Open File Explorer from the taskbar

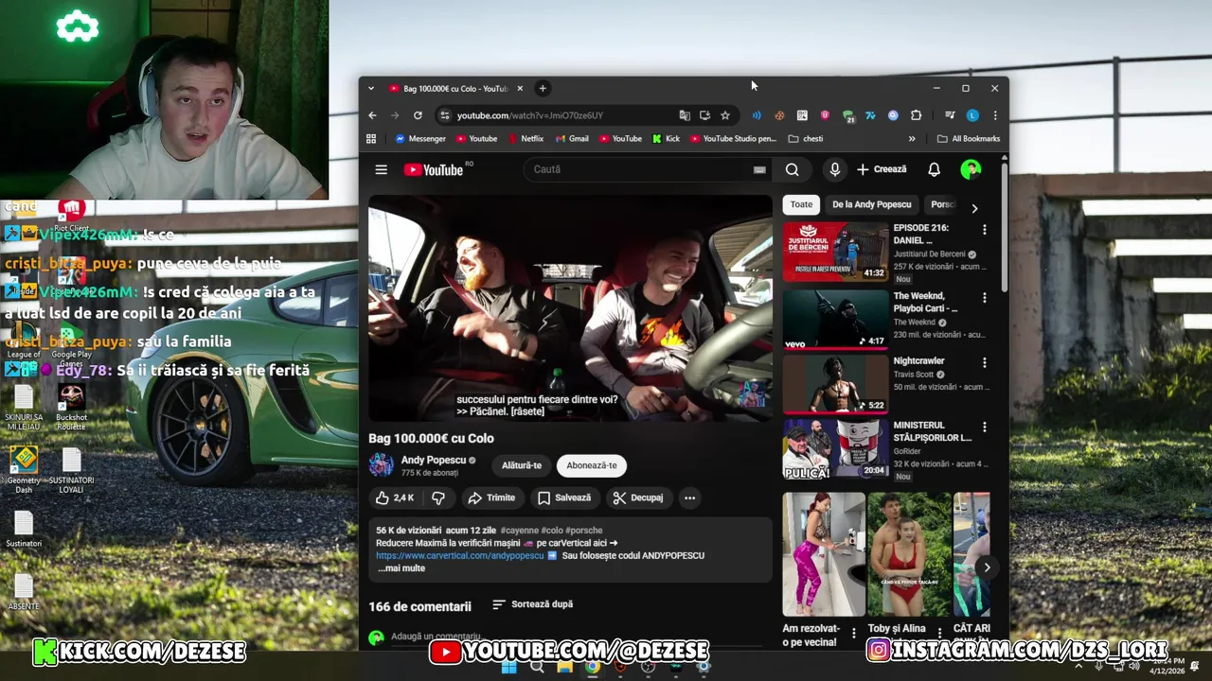564,667
